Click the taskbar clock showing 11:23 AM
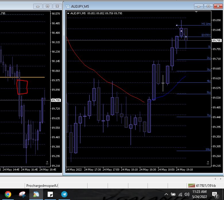The image size is (224, 200). pos(199,192)
